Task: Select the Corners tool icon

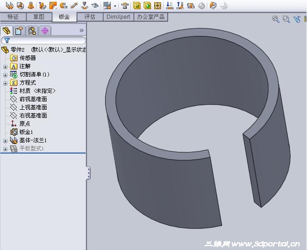Action: coord(107,5)
